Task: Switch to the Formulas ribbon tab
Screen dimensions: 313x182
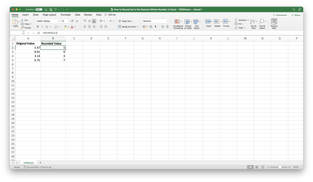Action: coord(65,15)
